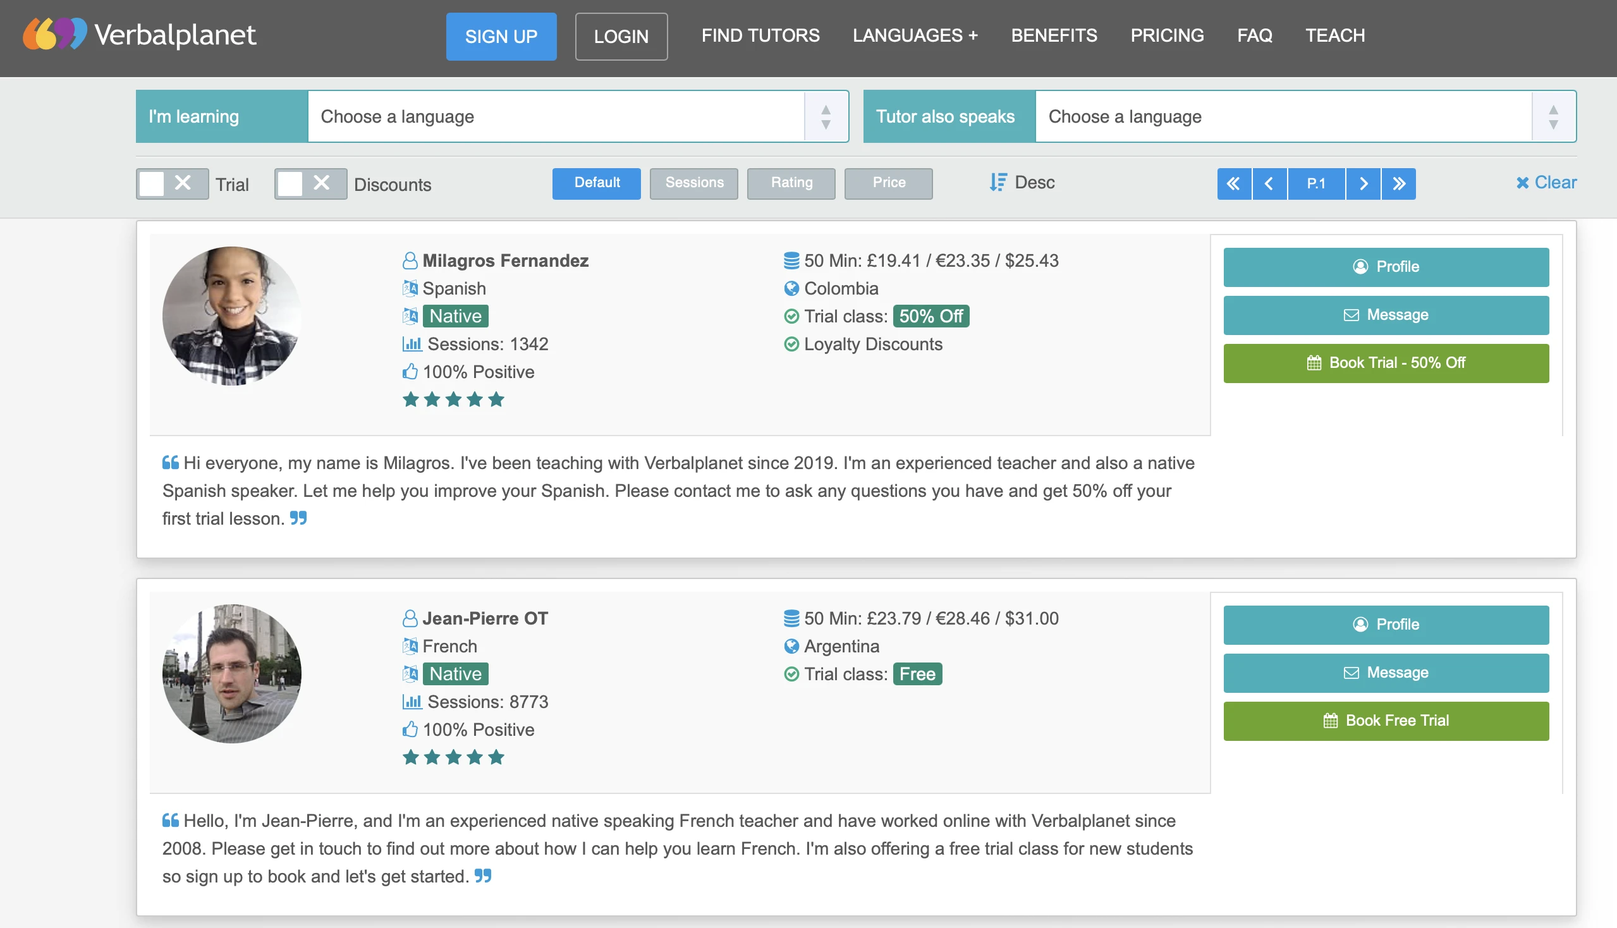The width and height of the screenshot is (1617, 928).
Task: Sort tutors by Rating
Action: coord(791,183)
